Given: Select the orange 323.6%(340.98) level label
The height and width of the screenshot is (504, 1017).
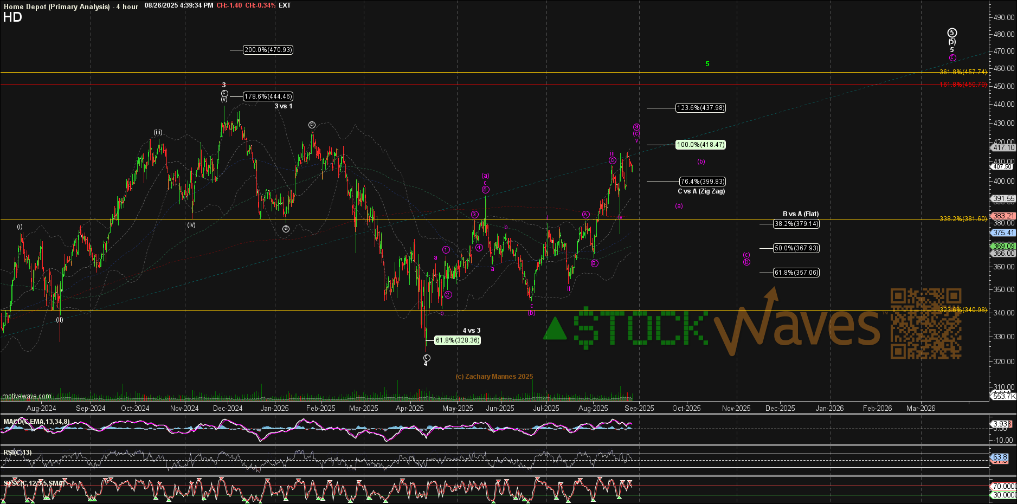Looking at the screenshot, I should point(963,310).
